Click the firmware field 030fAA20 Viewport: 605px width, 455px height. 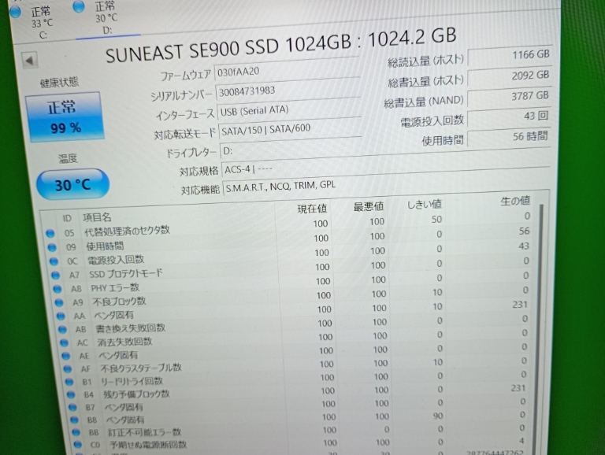[287, 69]
